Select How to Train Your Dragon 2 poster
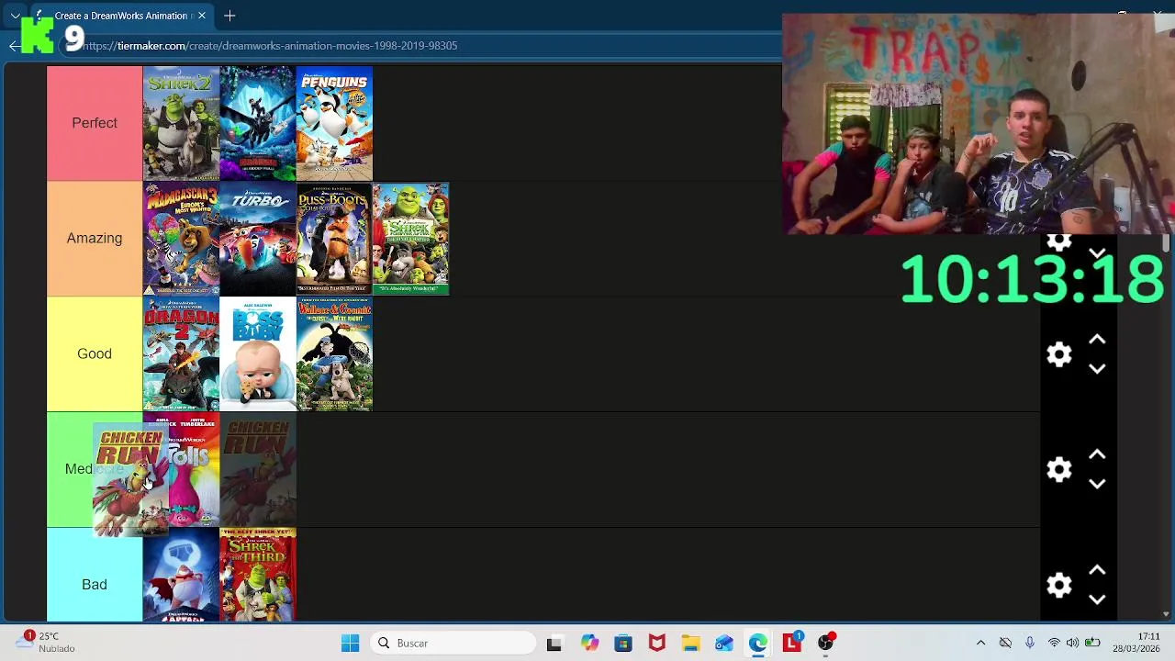 point(181,354)
